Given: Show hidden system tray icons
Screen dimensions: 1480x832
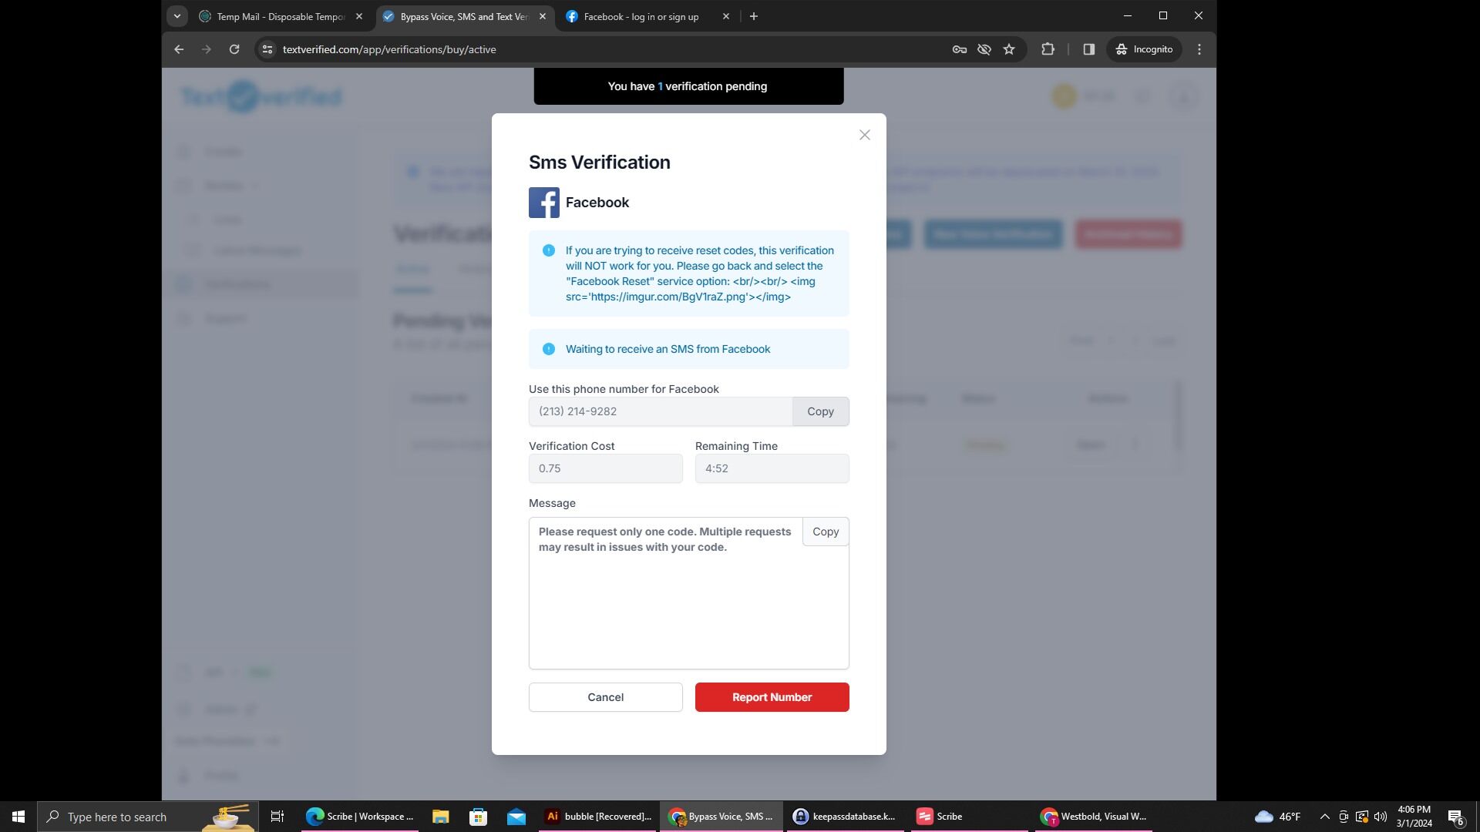Looking at the screenshot, I should point(1324,817).
